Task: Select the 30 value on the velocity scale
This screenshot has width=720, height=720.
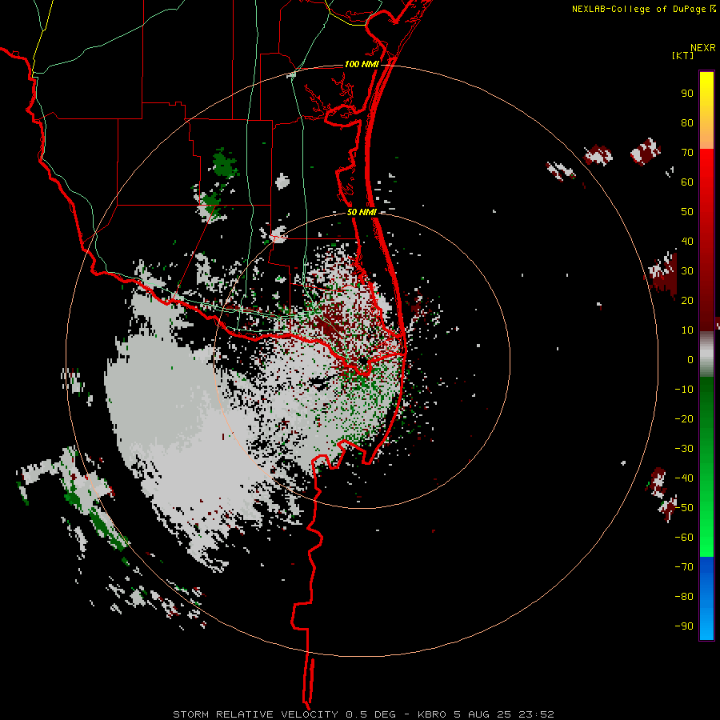Action: click(x=687, y=271)
